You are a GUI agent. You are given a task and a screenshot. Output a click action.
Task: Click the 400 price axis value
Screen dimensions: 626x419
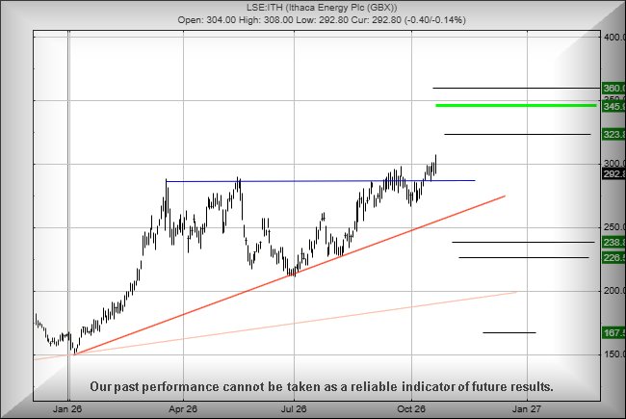pos(614,38)
